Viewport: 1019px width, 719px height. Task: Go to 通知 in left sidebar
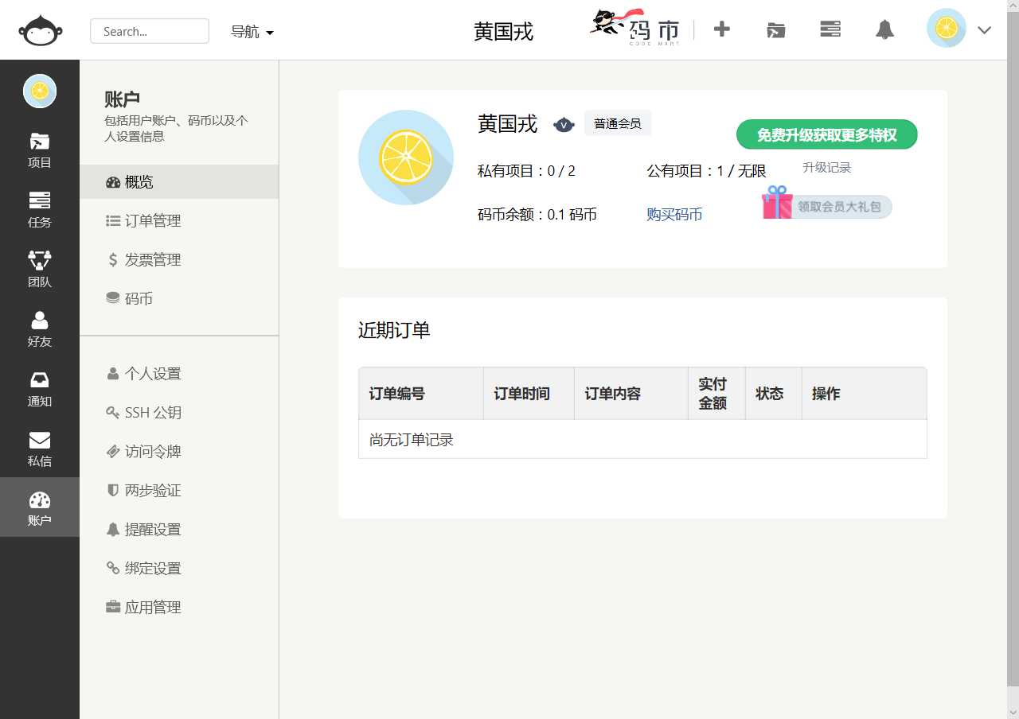point(40,389)
